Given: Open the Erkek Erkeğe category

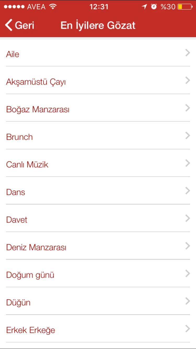Looking at the screenshot, I should [31, 330].
